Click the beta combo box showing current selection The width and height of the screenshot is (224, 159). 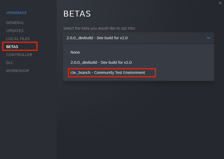point(139,38)
